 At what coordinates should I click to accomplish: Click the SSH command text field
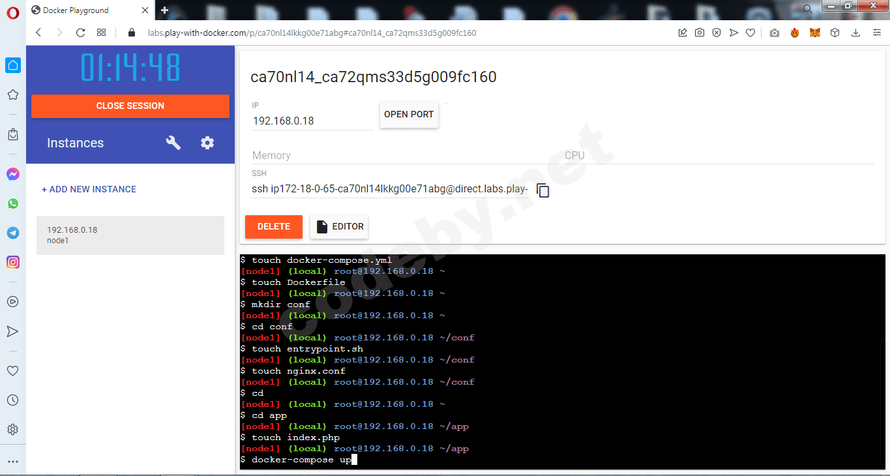click(x=390, y=190)
